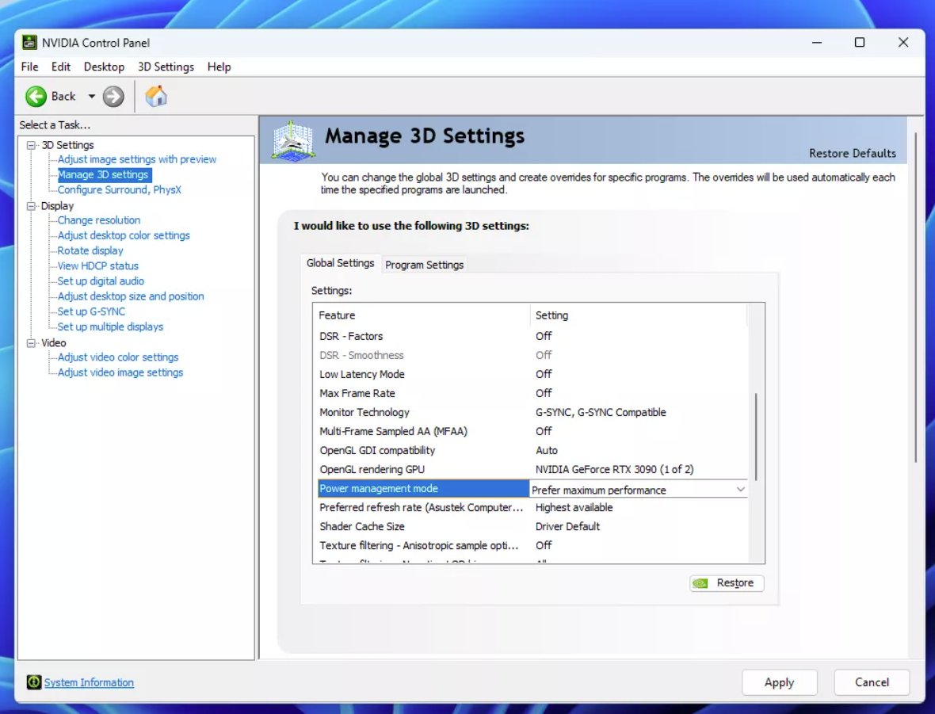Click the Home icon in toolbar
Screen dimensions: 935x714
156,97
